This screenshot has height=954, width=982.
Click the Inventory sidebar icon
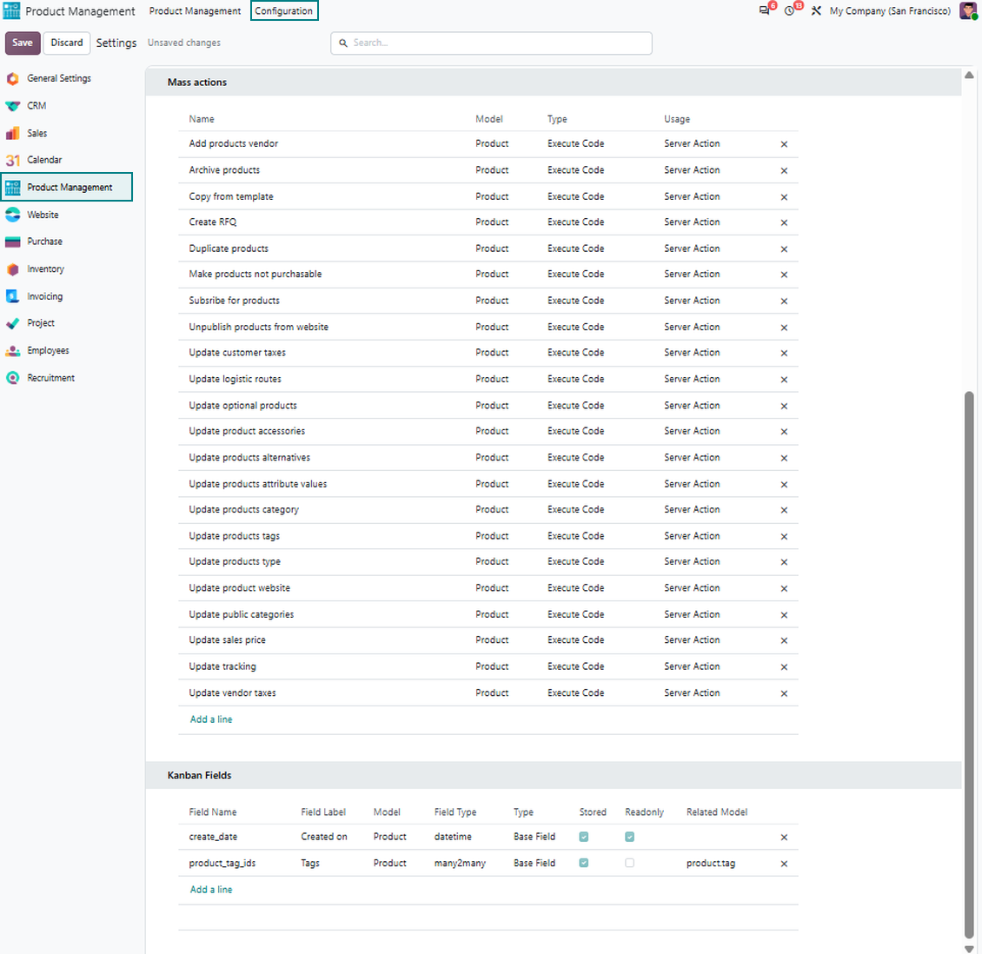pyautogui.click(x=12, y=269)
